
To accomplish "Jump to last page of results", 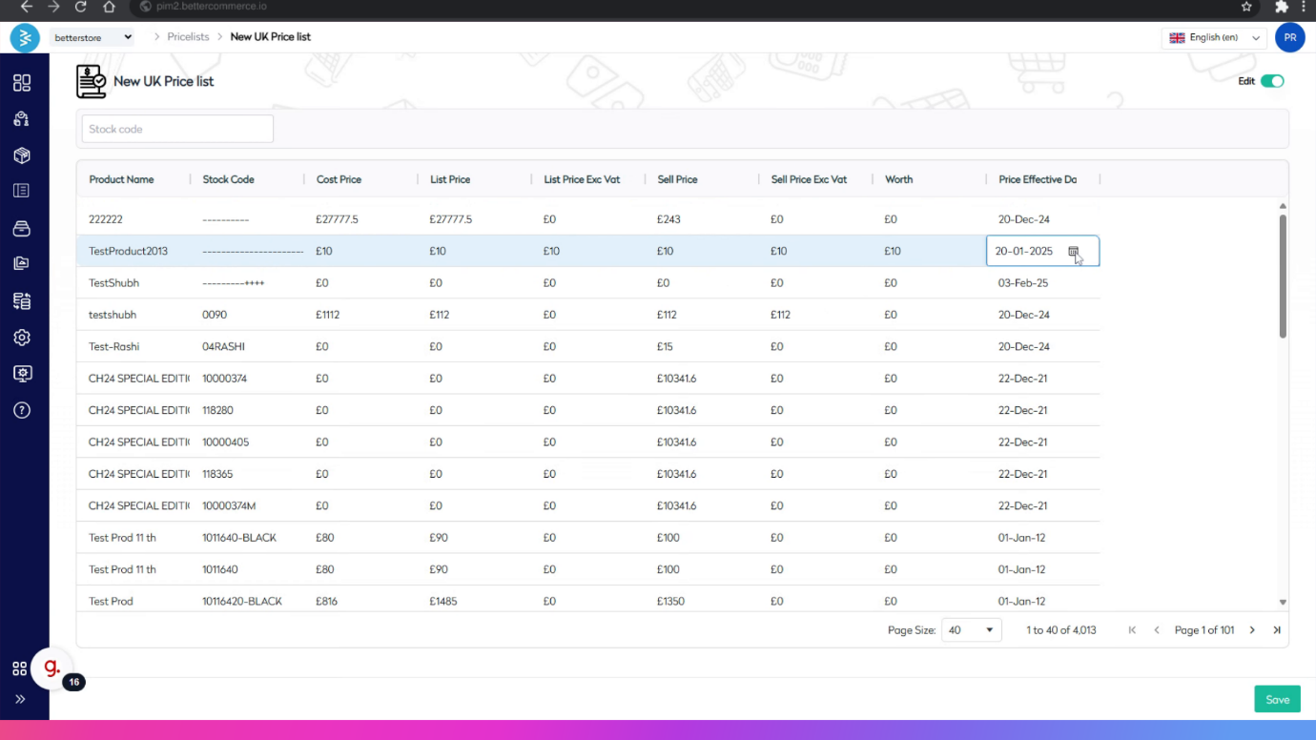I will tap(1277, 630).
